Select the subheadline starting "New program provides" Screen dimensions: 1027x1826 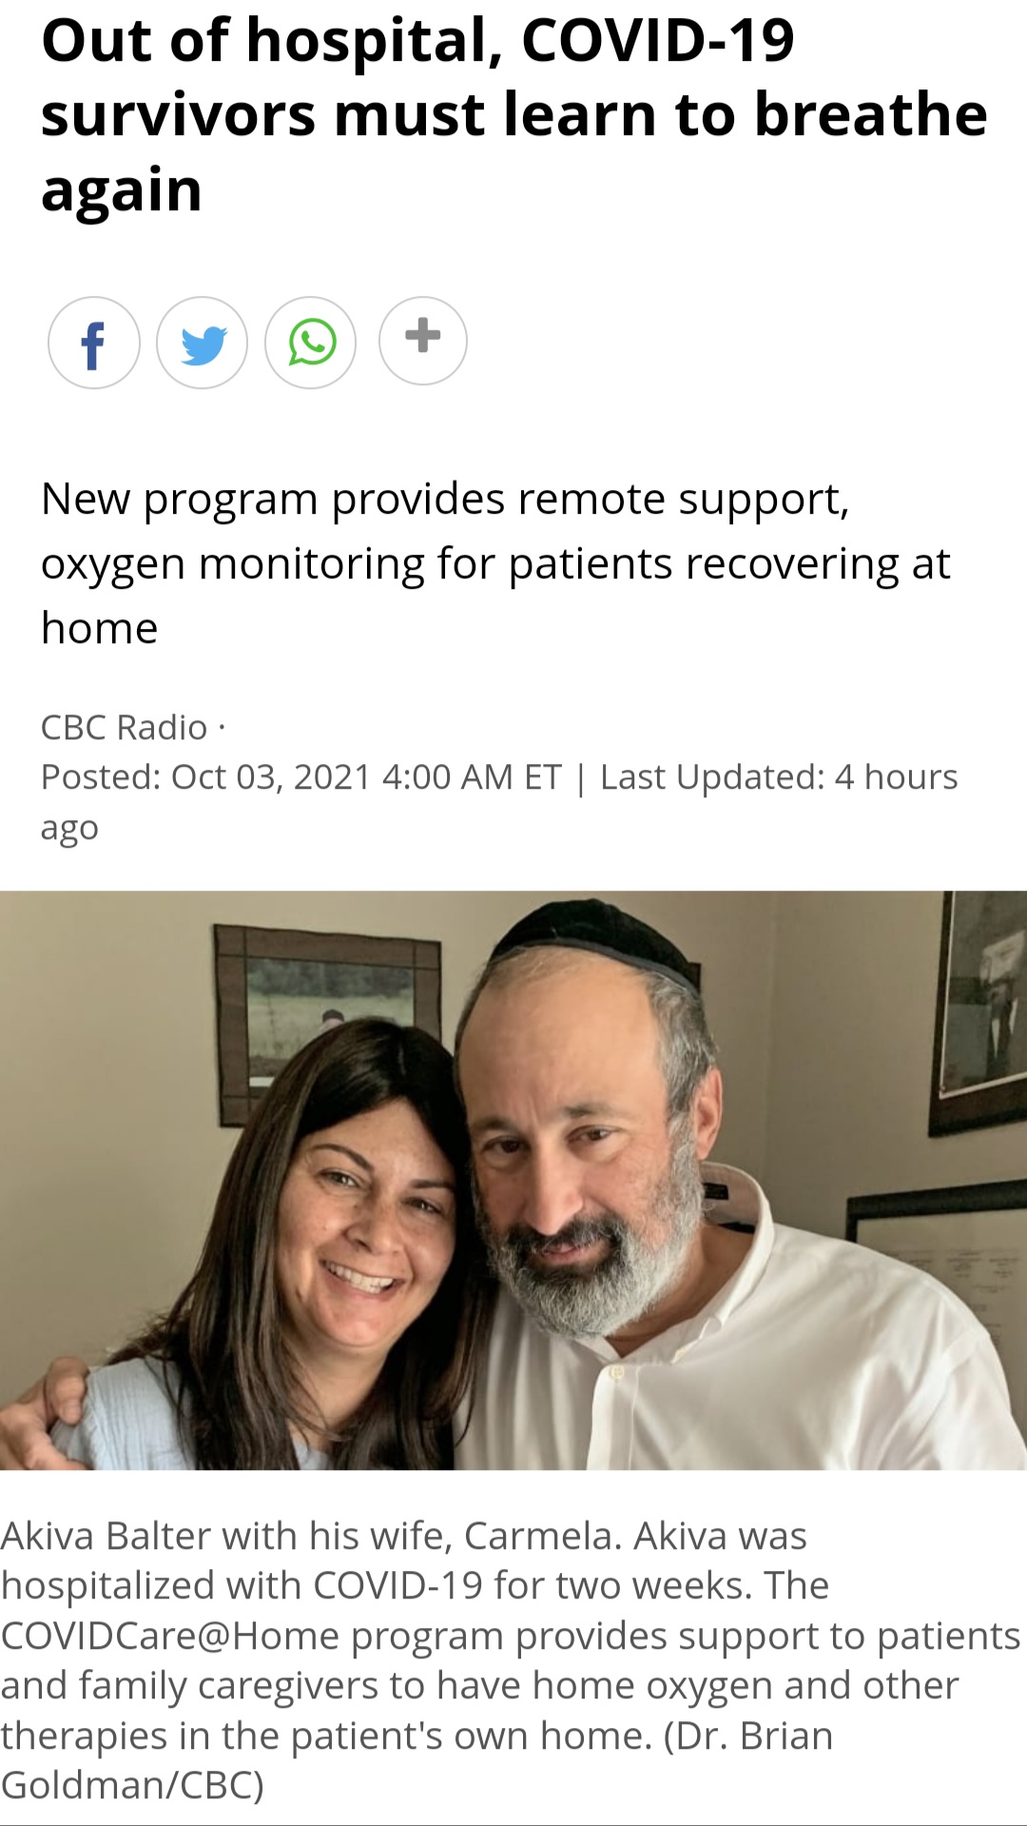(495, 563)
